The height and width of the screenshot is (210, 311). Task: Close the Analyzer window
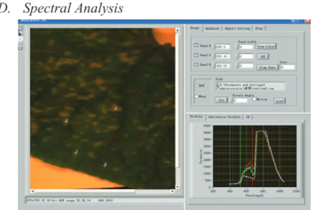(308, 21)
